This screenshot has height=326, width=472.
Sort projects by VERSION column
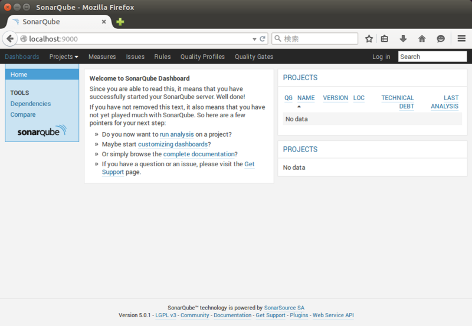[x=335, y=98]
